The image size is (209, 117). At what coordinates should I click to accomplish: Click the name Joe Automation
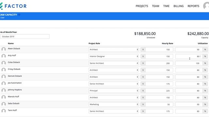(x=15, y=83)
